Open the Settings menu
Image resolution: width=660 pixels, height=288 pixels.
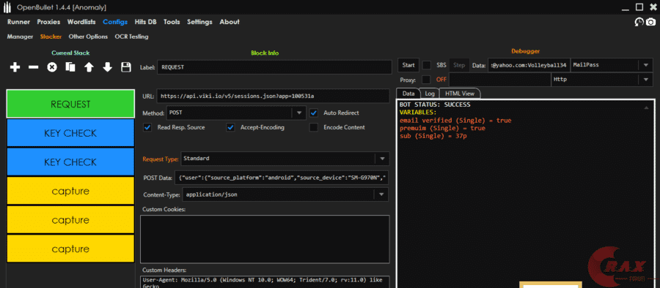click(x=199, y=22)
